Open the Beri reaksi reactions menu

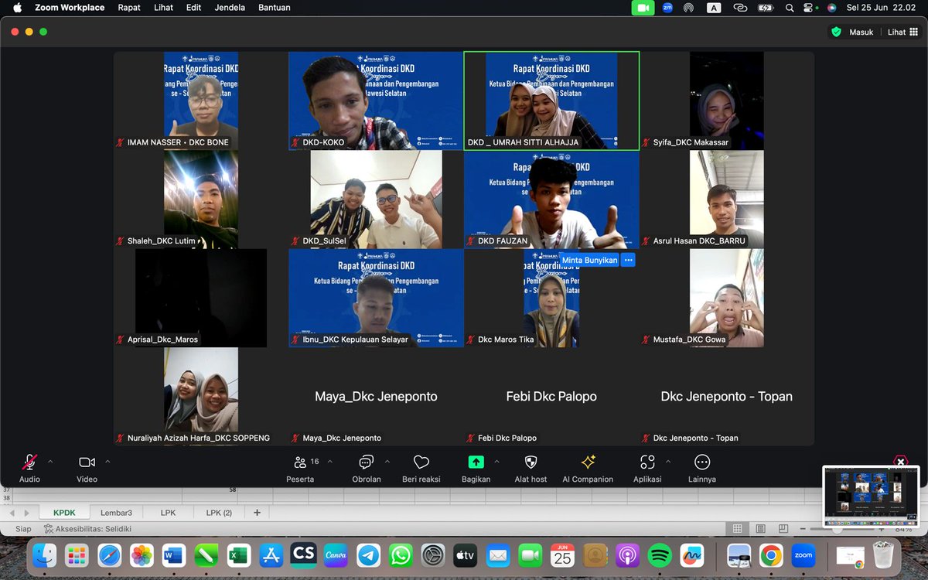click(x=420, y=464)
